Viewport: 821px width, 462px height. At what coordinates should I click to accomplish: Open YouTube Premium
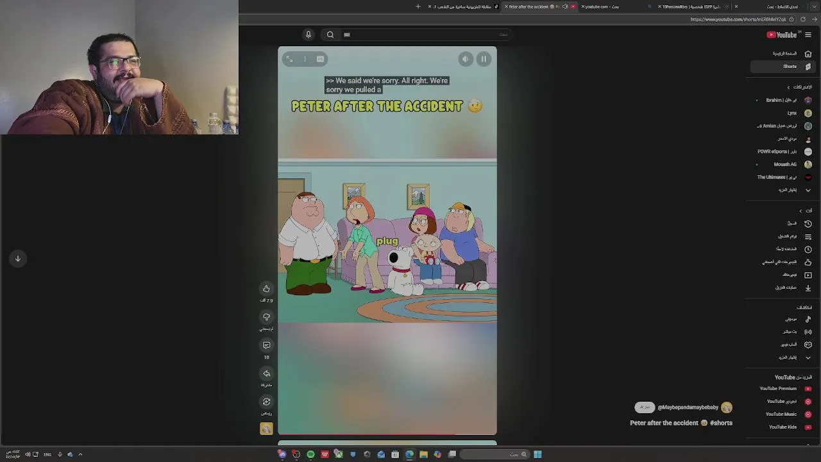pos(783,389)
